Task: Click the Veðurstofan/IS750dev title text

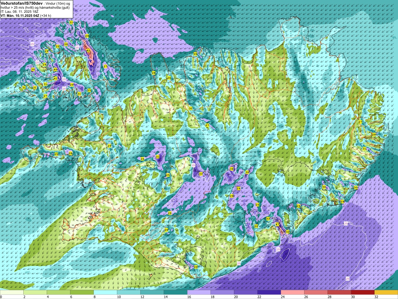Action: 22,3
